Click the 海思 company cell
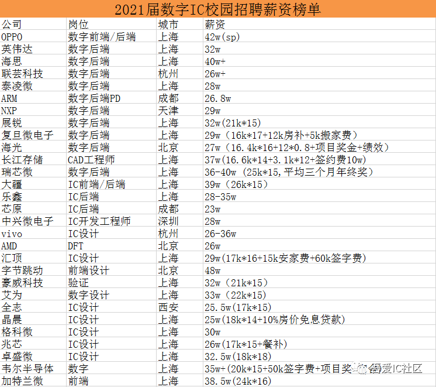 coord(33,61)
